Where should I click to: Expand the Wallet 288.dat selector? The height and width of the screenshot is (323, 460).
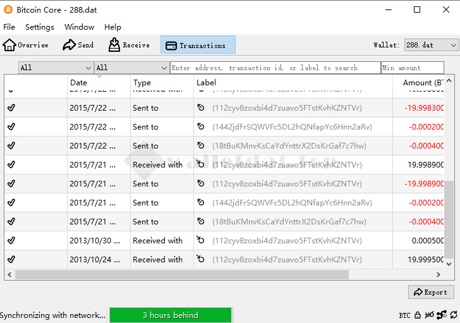coord(431,46)
